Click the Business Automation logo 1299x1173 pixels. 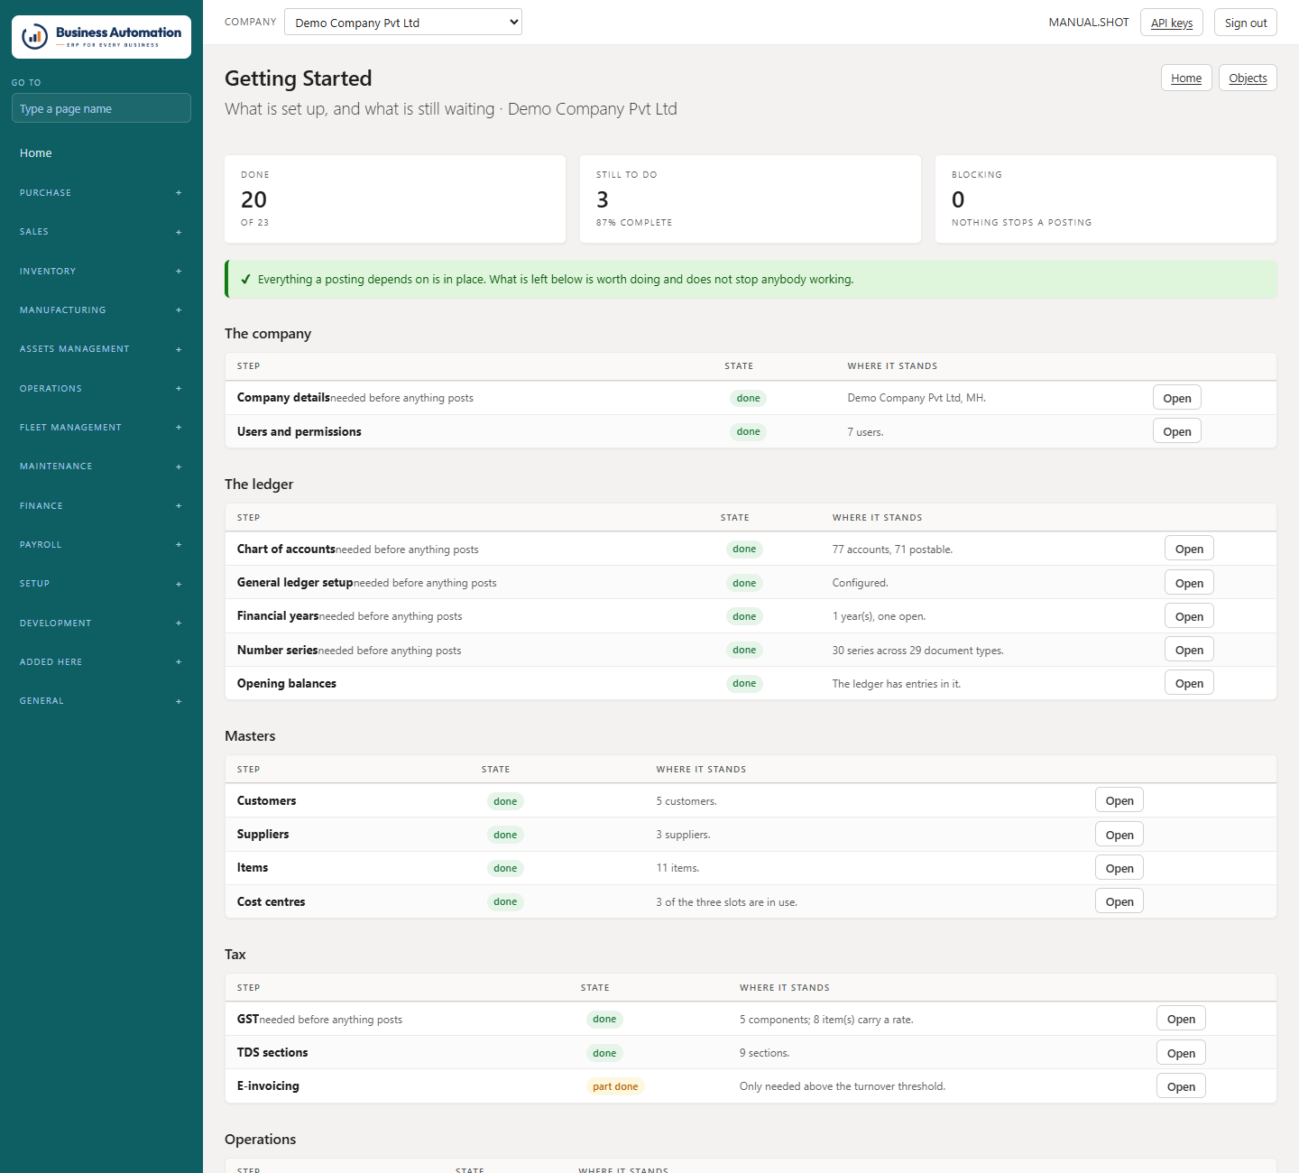pos(101,37)
